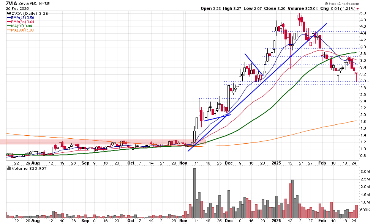The width and height of the screenshot is (376, 224).
Task: Click the red EMA(34) legend line marker
Action: 9,22
